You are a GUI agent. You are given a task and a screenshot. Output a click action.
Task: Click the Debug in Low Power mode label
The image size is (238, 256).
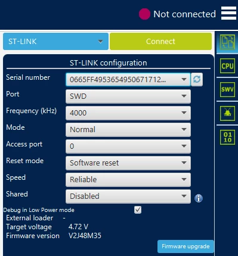(x=39, y=210)
